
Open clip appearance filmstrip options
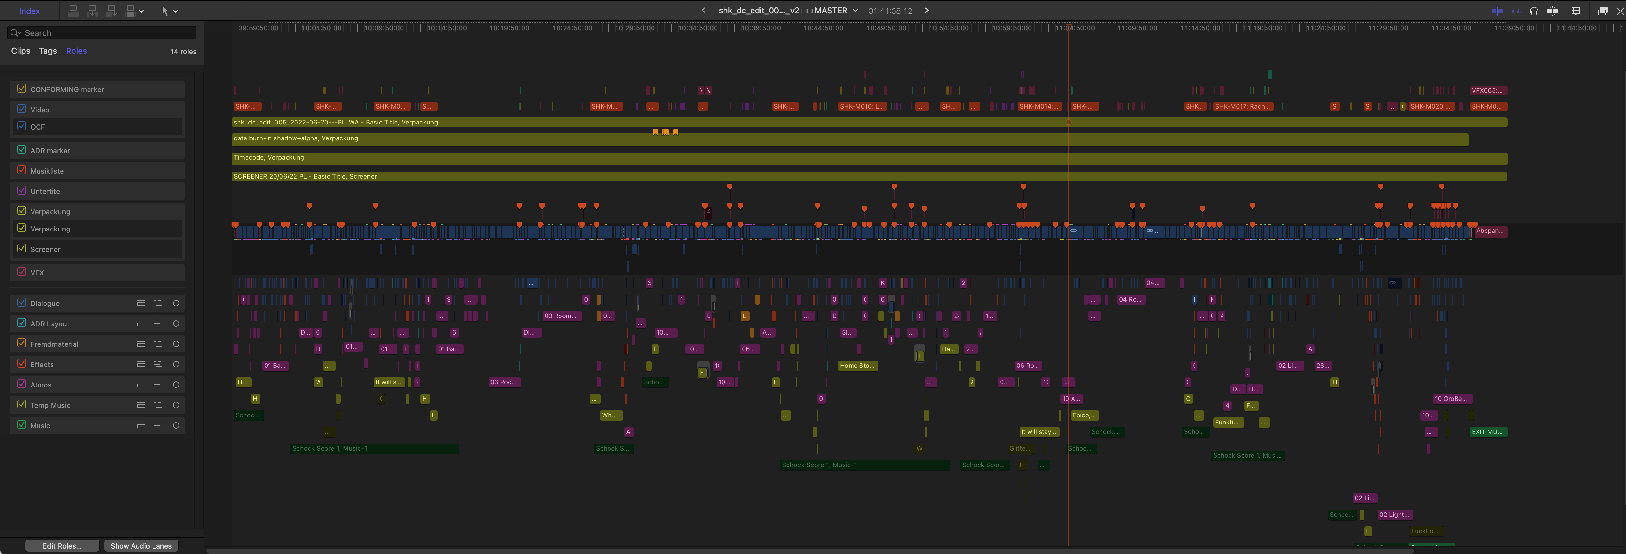tap(1575, 11)
